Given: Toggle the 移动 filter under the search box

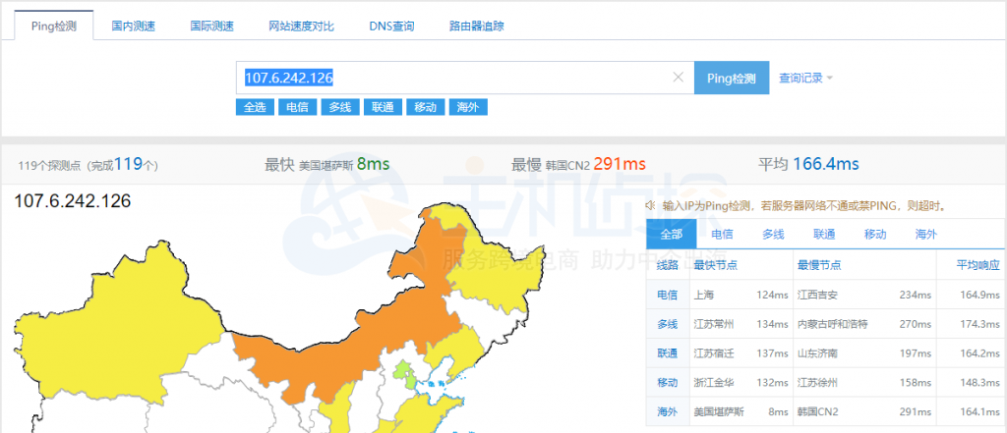Looking at the screenshot, I should pos(424,107).
